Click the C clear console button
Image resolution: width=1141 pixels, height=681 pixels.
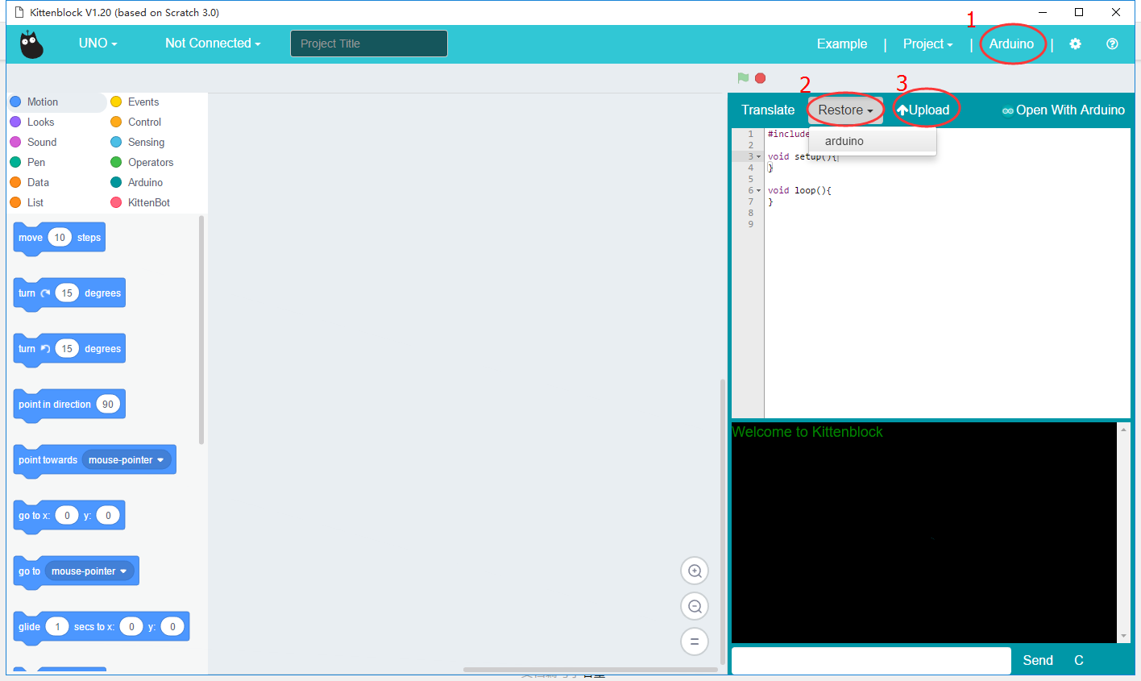1079,661
